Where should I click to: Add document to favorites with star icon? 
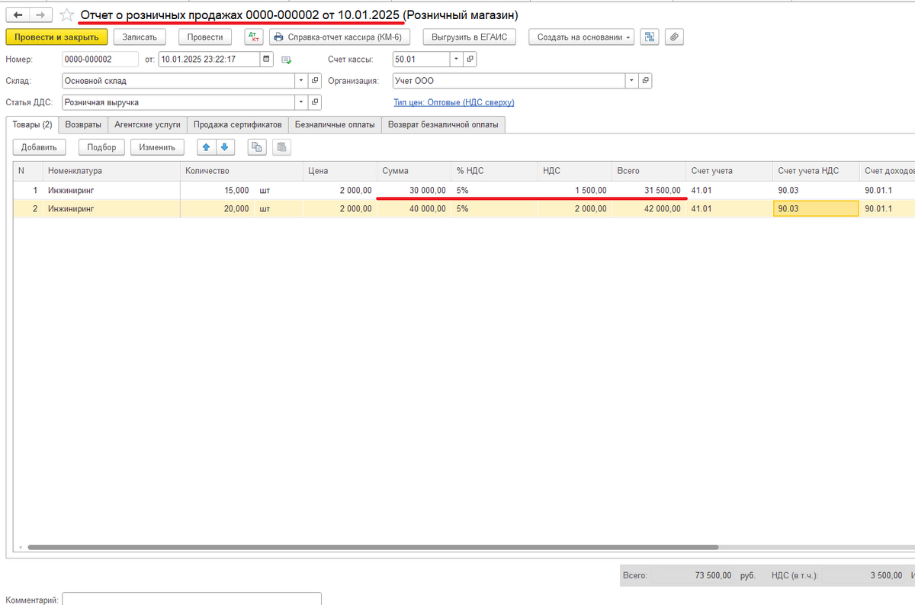click(68, 14)
